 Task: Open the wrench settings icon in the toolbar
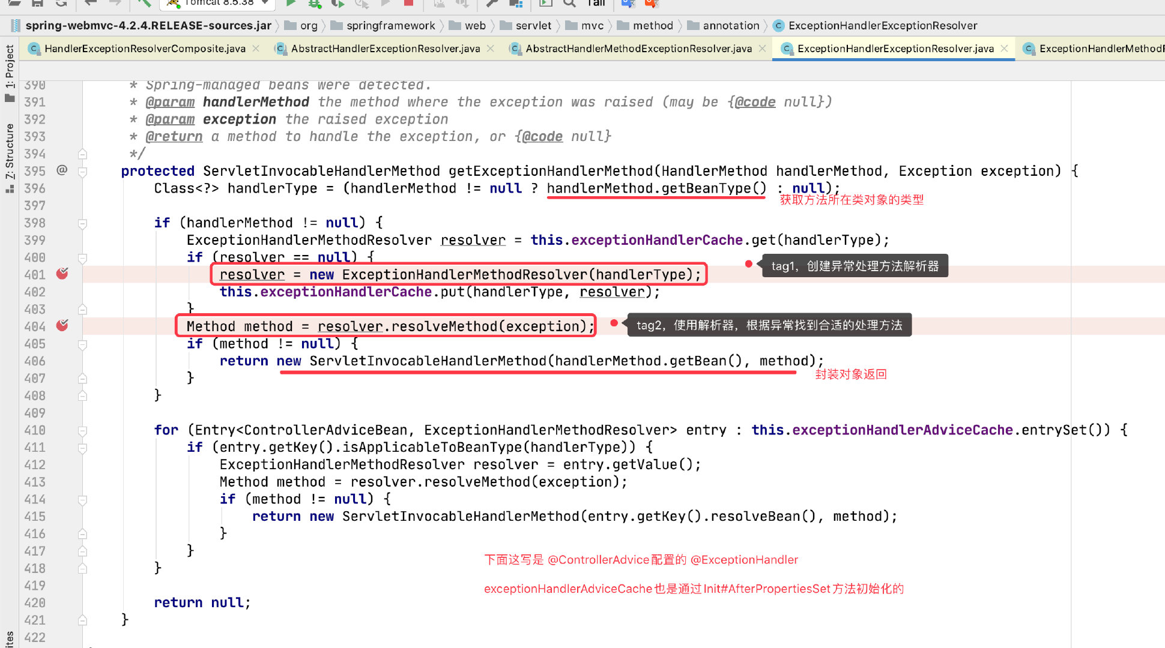tap(492, 3)
